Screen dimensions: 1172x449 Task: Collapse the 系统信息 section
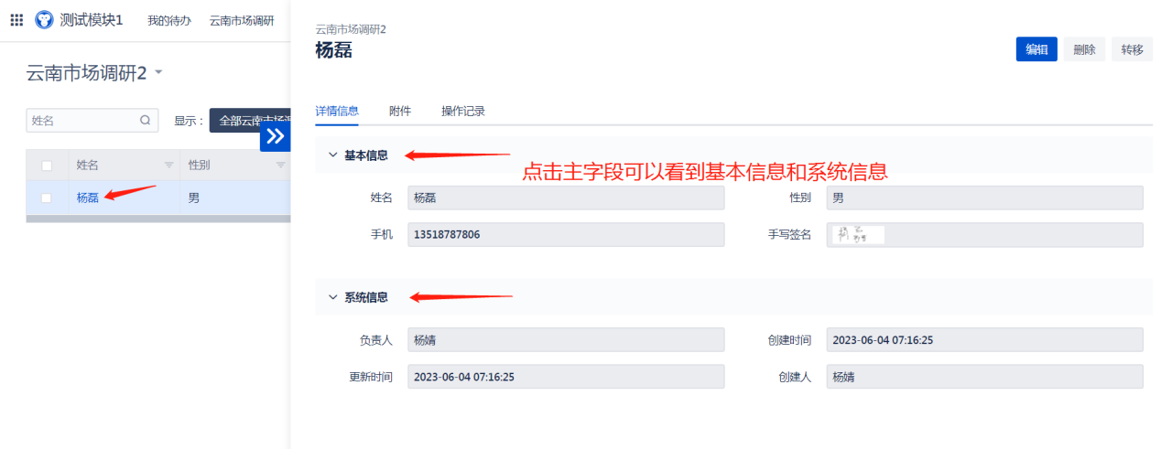pos(332,297)
